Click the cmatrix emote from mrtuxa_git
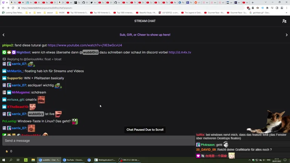Screen dimensions: 290x163 41,100
